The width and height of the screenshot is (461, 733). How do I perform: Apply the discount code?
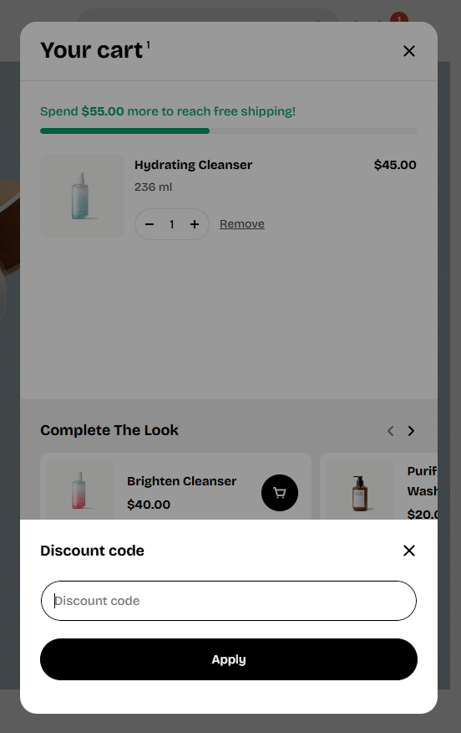click(x=229, y=659)
